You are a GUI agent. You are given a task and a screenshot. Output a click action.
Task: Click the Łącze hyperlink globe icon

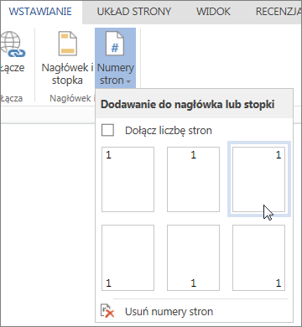coord(13,44)
